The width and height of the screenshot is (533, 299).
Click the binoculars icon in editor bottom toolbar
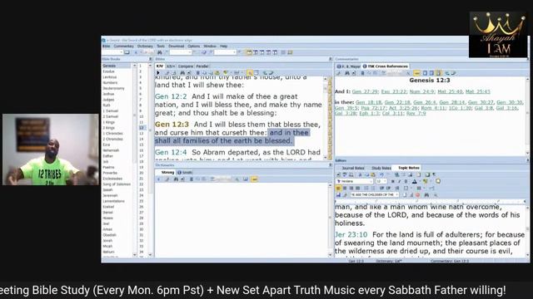point(426,195)
